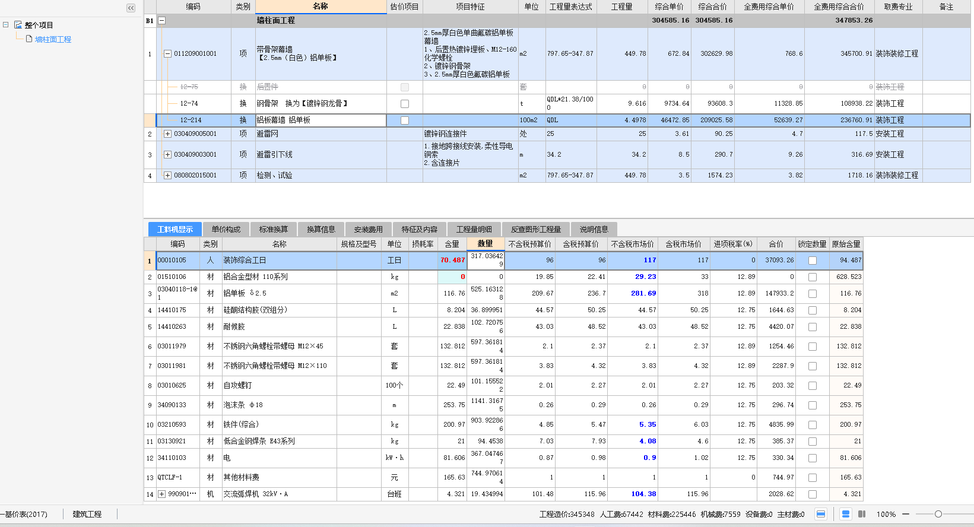Check 锁定数量 for 装饰综合工日
Image resolution: width=974 pixels, height=527 pixels.
(x=813, y=260)
